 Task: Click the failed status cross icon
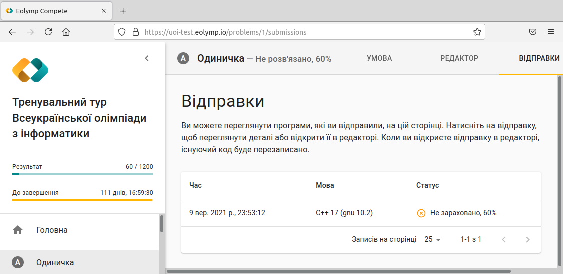pyautogui.click(x=421, y=213)
